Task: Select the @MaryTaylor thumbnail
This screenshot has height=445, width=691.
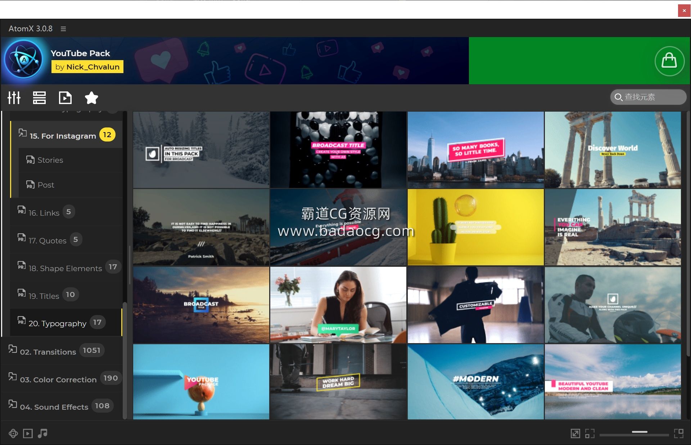Action: [338, 305]
